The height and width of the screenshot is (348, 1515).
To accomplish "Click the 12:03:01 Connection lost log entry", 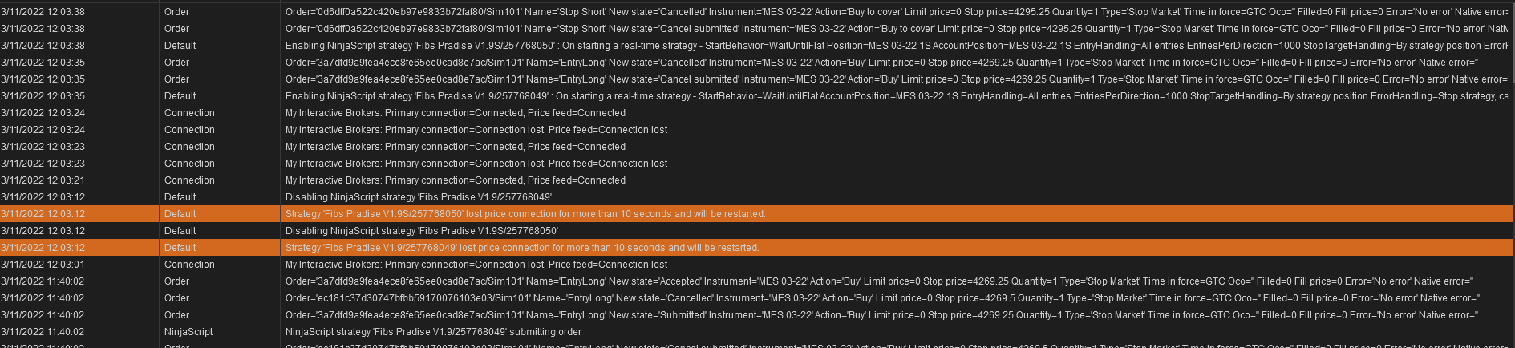I will pyautogui.click(x=476, y=265).
